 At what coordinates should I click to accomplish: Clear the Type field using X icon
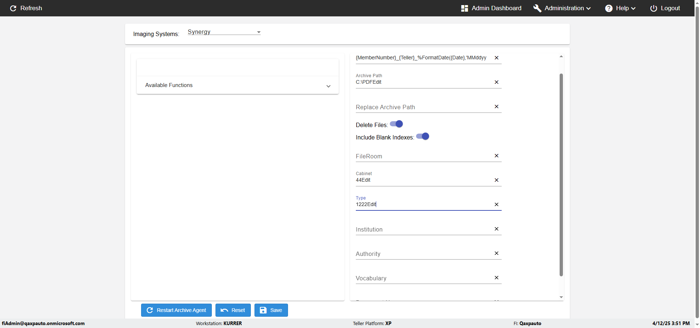(x=496, y=205)
